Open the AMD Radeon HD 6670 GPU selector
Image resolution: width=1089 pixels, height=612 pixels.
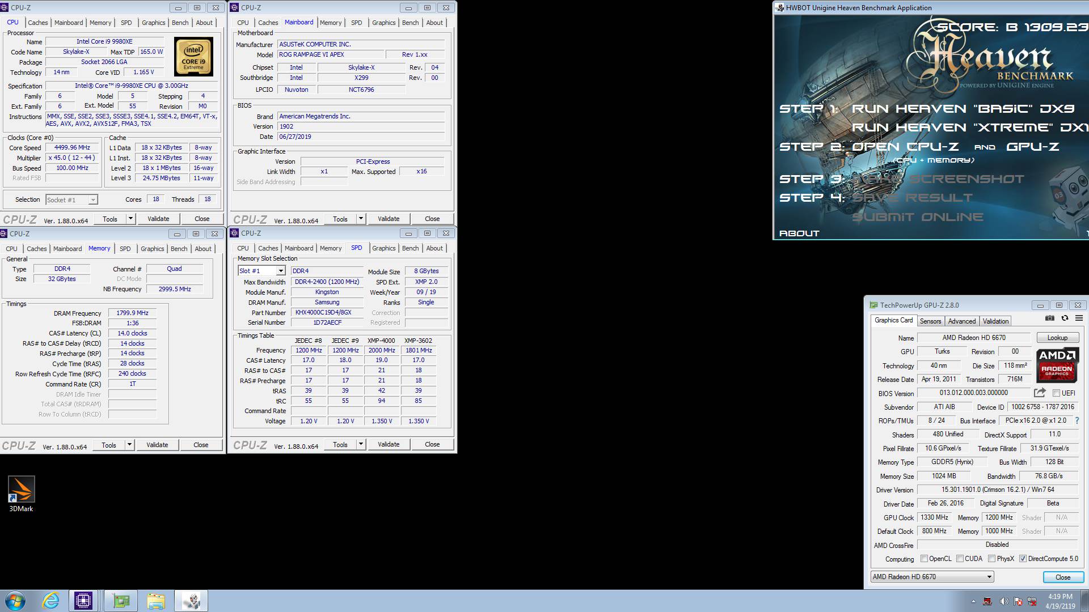tap(932, 576)
